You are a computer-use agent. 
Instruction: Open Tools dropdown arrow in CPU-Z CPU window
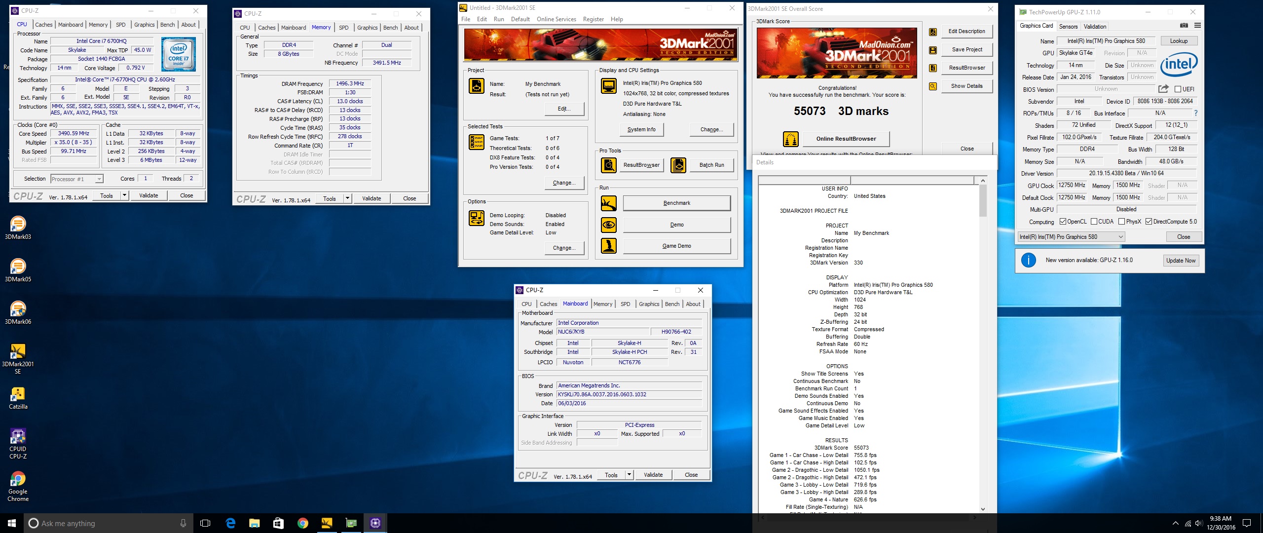coord(124,195)
